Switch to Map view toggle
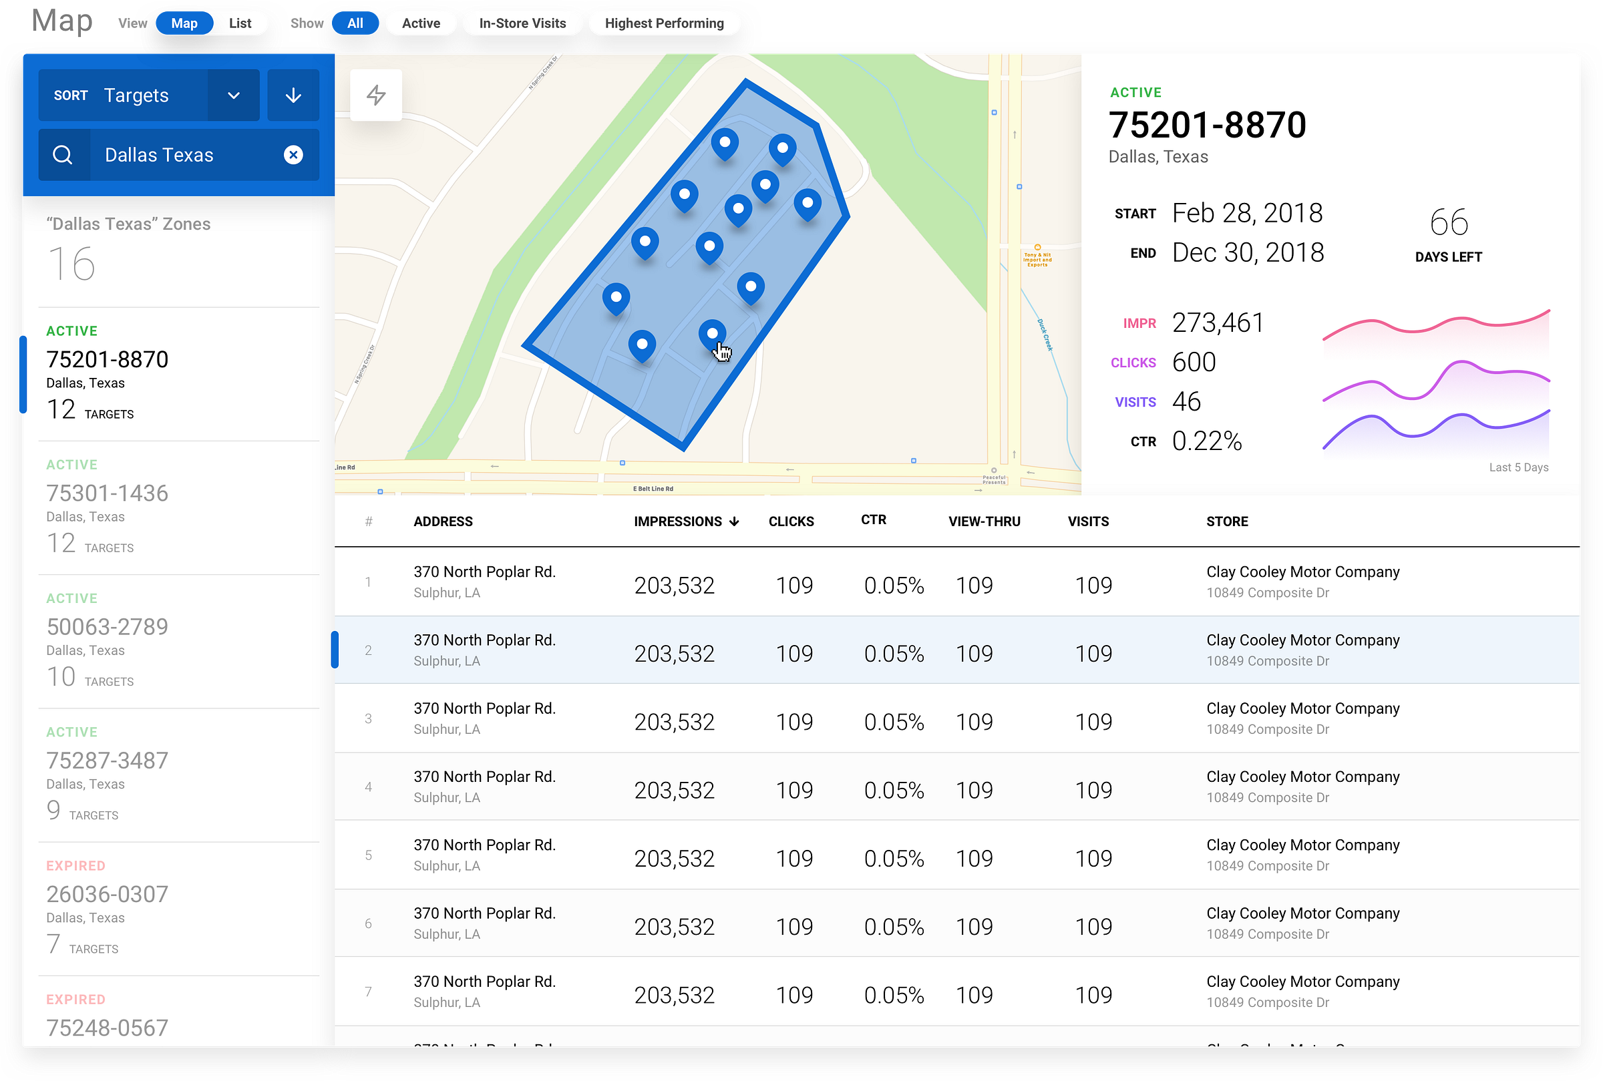The height and width of the screenshot is (1081, 1603). click(x=184, y=23)
